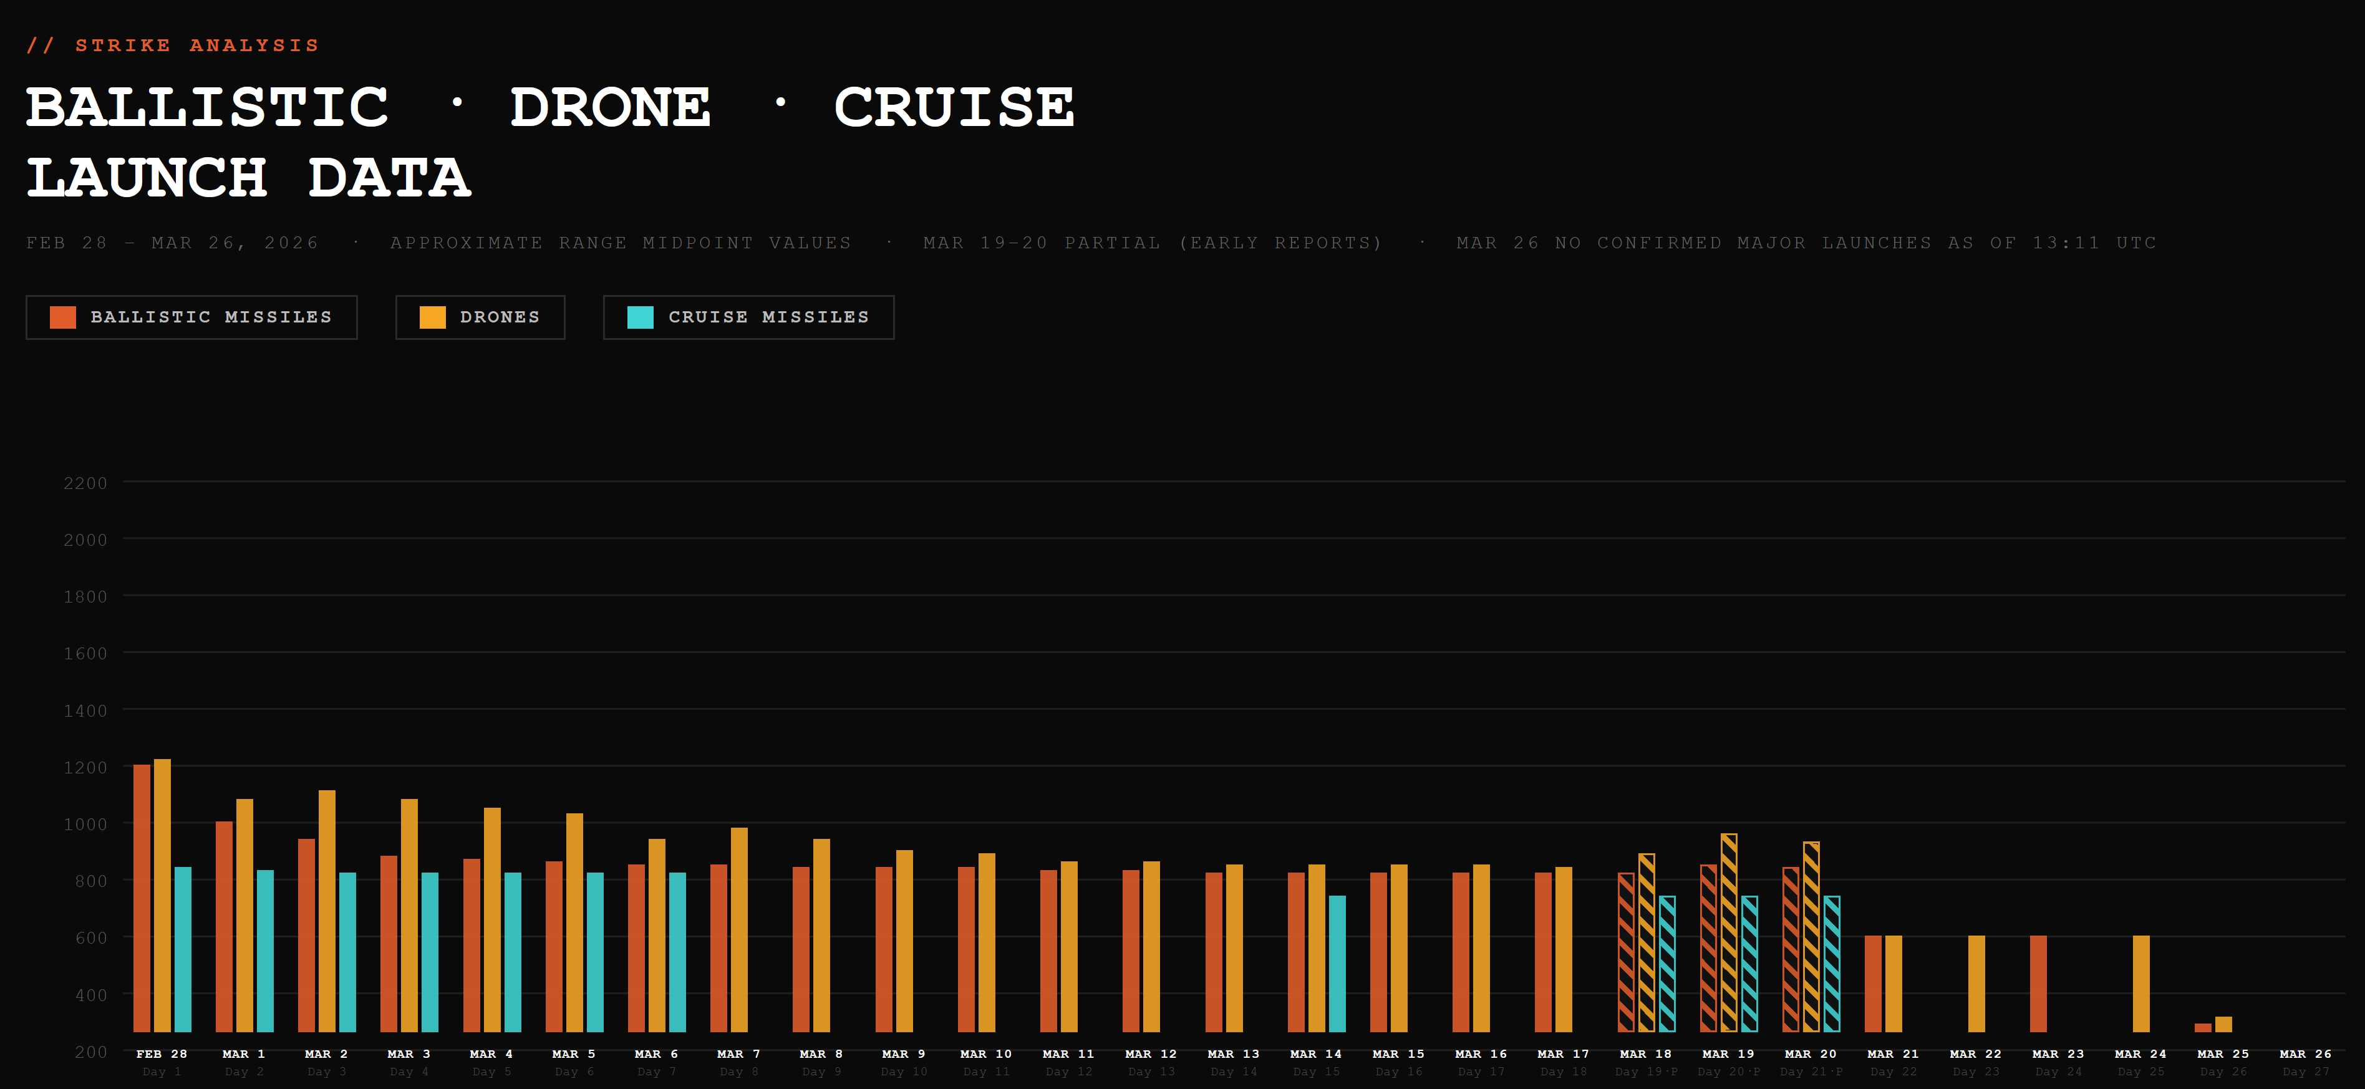The height and width of the screenshot is (1089, 2365).
Task: Click the teal Cruise Missiles swatch
Action: [640, 317]
